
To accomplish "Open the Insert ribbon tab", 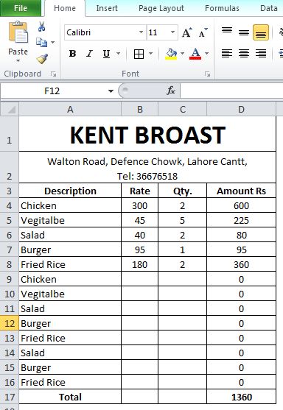I will (x=107, y=8).
